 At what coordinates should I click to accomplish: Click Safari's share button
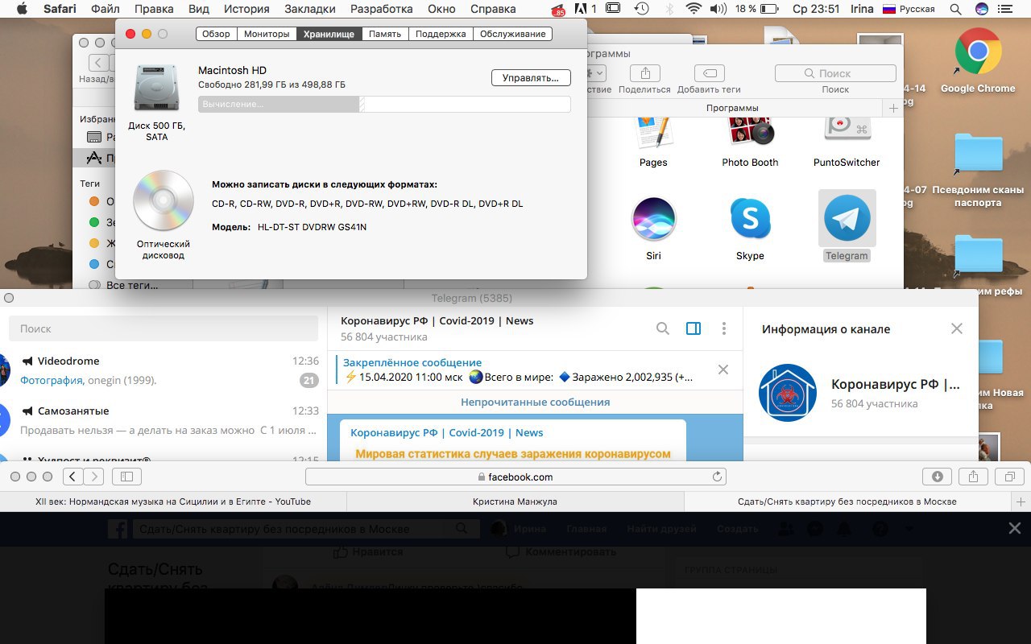973,477
